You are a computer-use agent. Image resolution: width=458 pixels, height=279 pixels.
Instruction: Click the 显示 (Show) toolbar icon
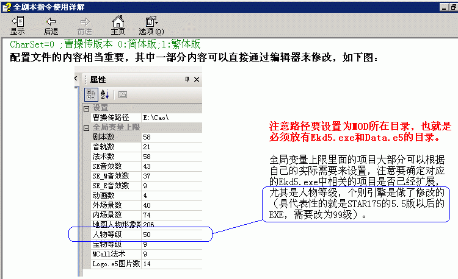[x=18, y=26]
